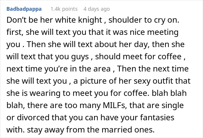Click the word 'first' starting second line
203x138 pixels.
tap(14, 32)
